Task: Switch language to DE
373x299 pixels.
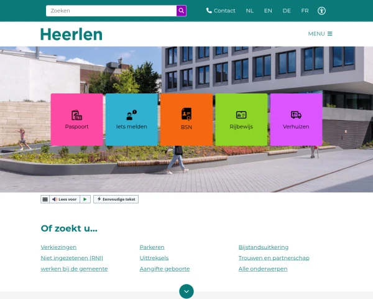Action: click(x=287, y=11)
